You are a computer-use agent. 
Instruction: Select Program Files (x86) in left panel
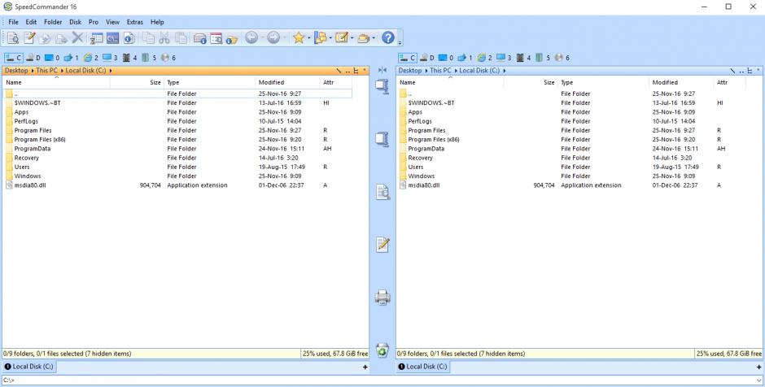coord(40,139)
